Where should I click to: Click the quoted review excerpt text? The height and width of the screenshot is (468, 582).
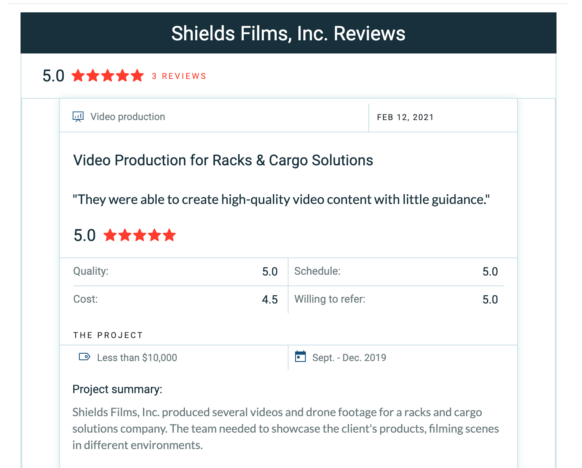[x=281, y=200]
